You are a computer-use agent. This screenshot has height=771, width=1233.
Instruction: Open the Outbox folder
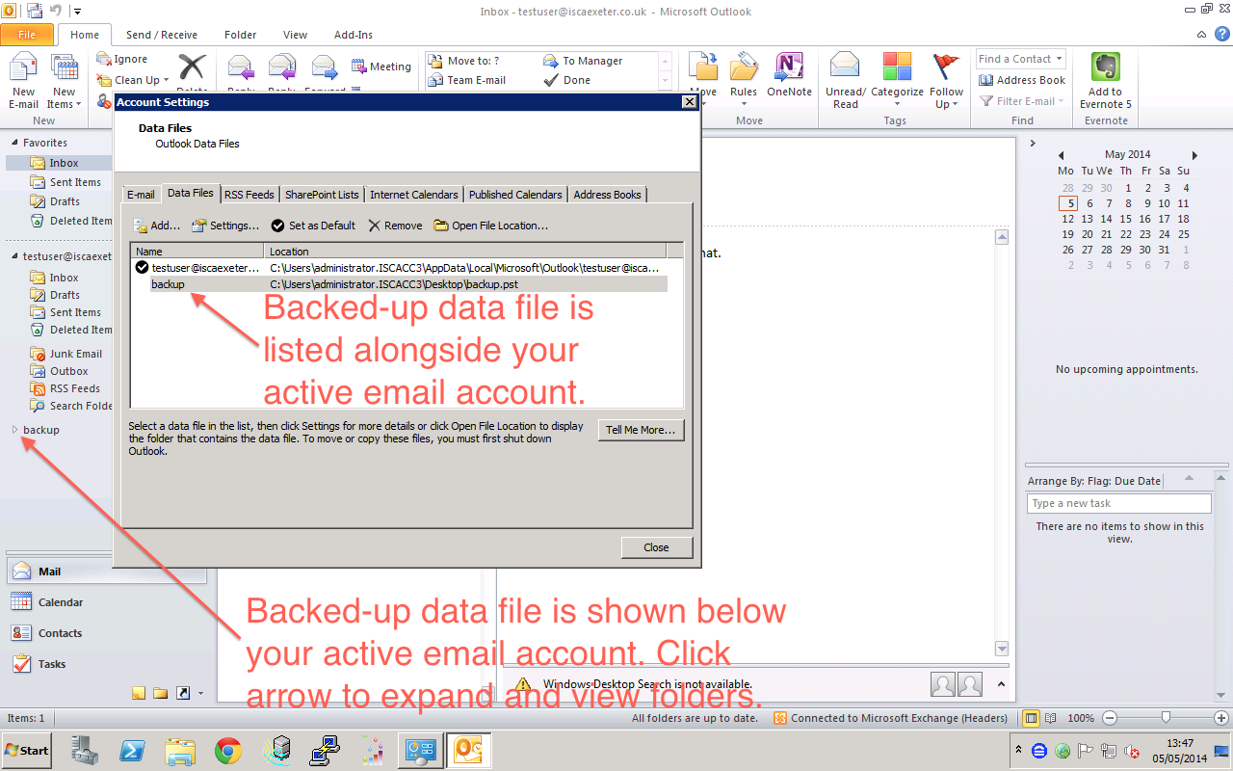click(x=68, y=371)
